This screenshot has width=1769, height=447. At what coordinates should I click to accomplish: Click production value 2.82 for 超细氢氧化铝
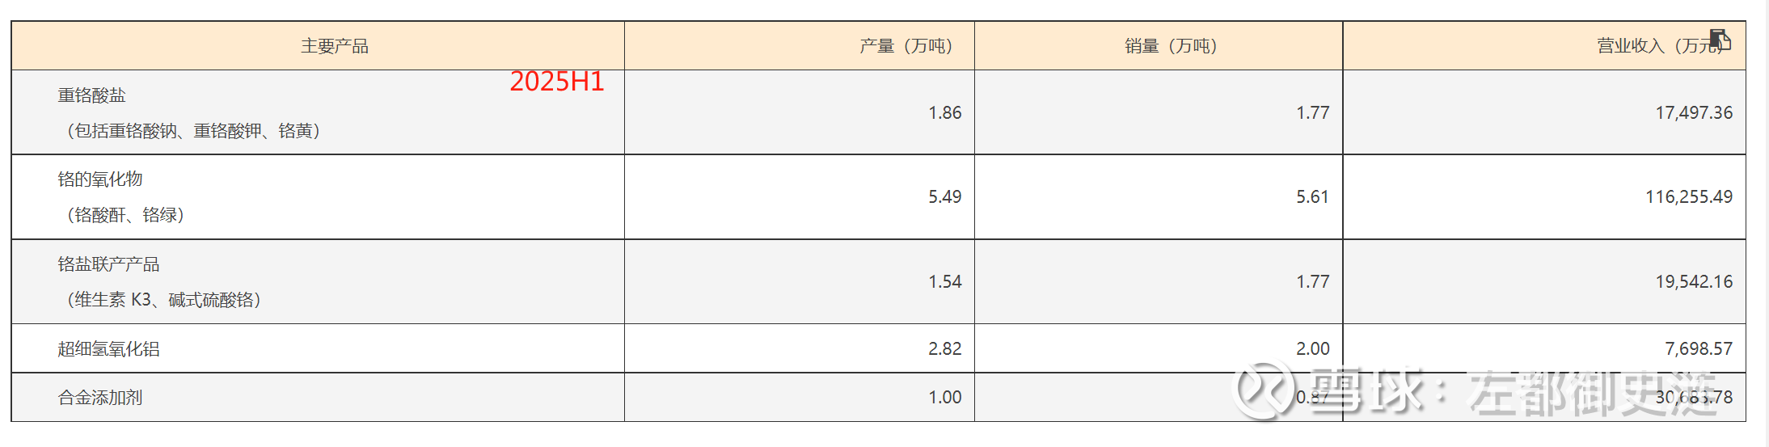coord(945,349)
